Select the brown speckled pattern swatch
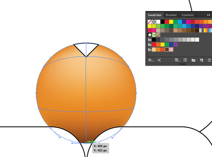This screenshot has height=157, width=212. (x=158, y=35)
